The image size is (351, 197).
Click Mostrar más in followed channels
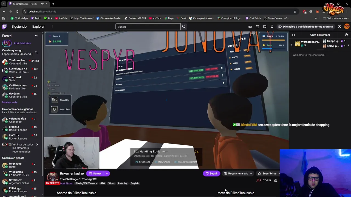10,102
